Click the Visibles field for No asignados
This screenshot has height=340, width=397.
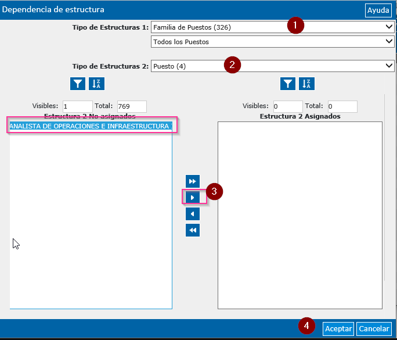(77, 106)
